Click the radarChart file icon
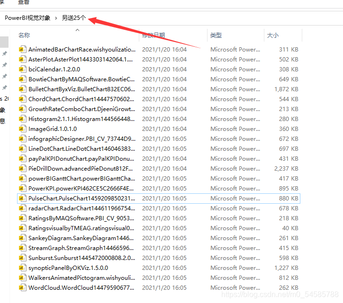 pyautogui.click(x=23, y=208)
